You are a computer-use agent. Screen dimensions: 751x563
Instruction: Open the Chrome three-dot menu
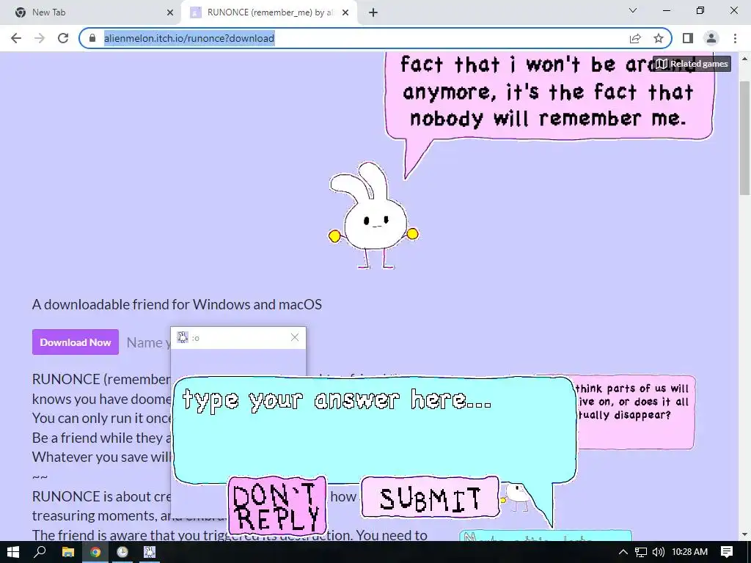coord(735,38)
